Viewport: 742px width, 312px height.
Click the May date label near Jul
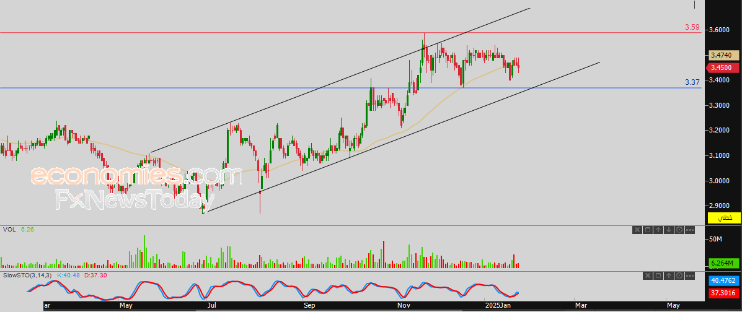pyautogui.click(x=126, y=305)
